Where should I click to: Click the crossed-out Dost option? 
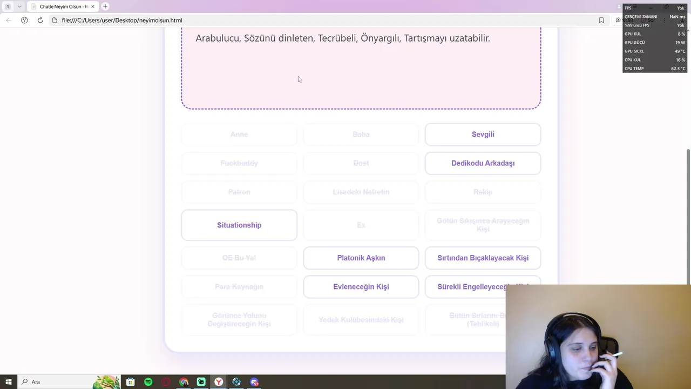(x=361, y=163)
